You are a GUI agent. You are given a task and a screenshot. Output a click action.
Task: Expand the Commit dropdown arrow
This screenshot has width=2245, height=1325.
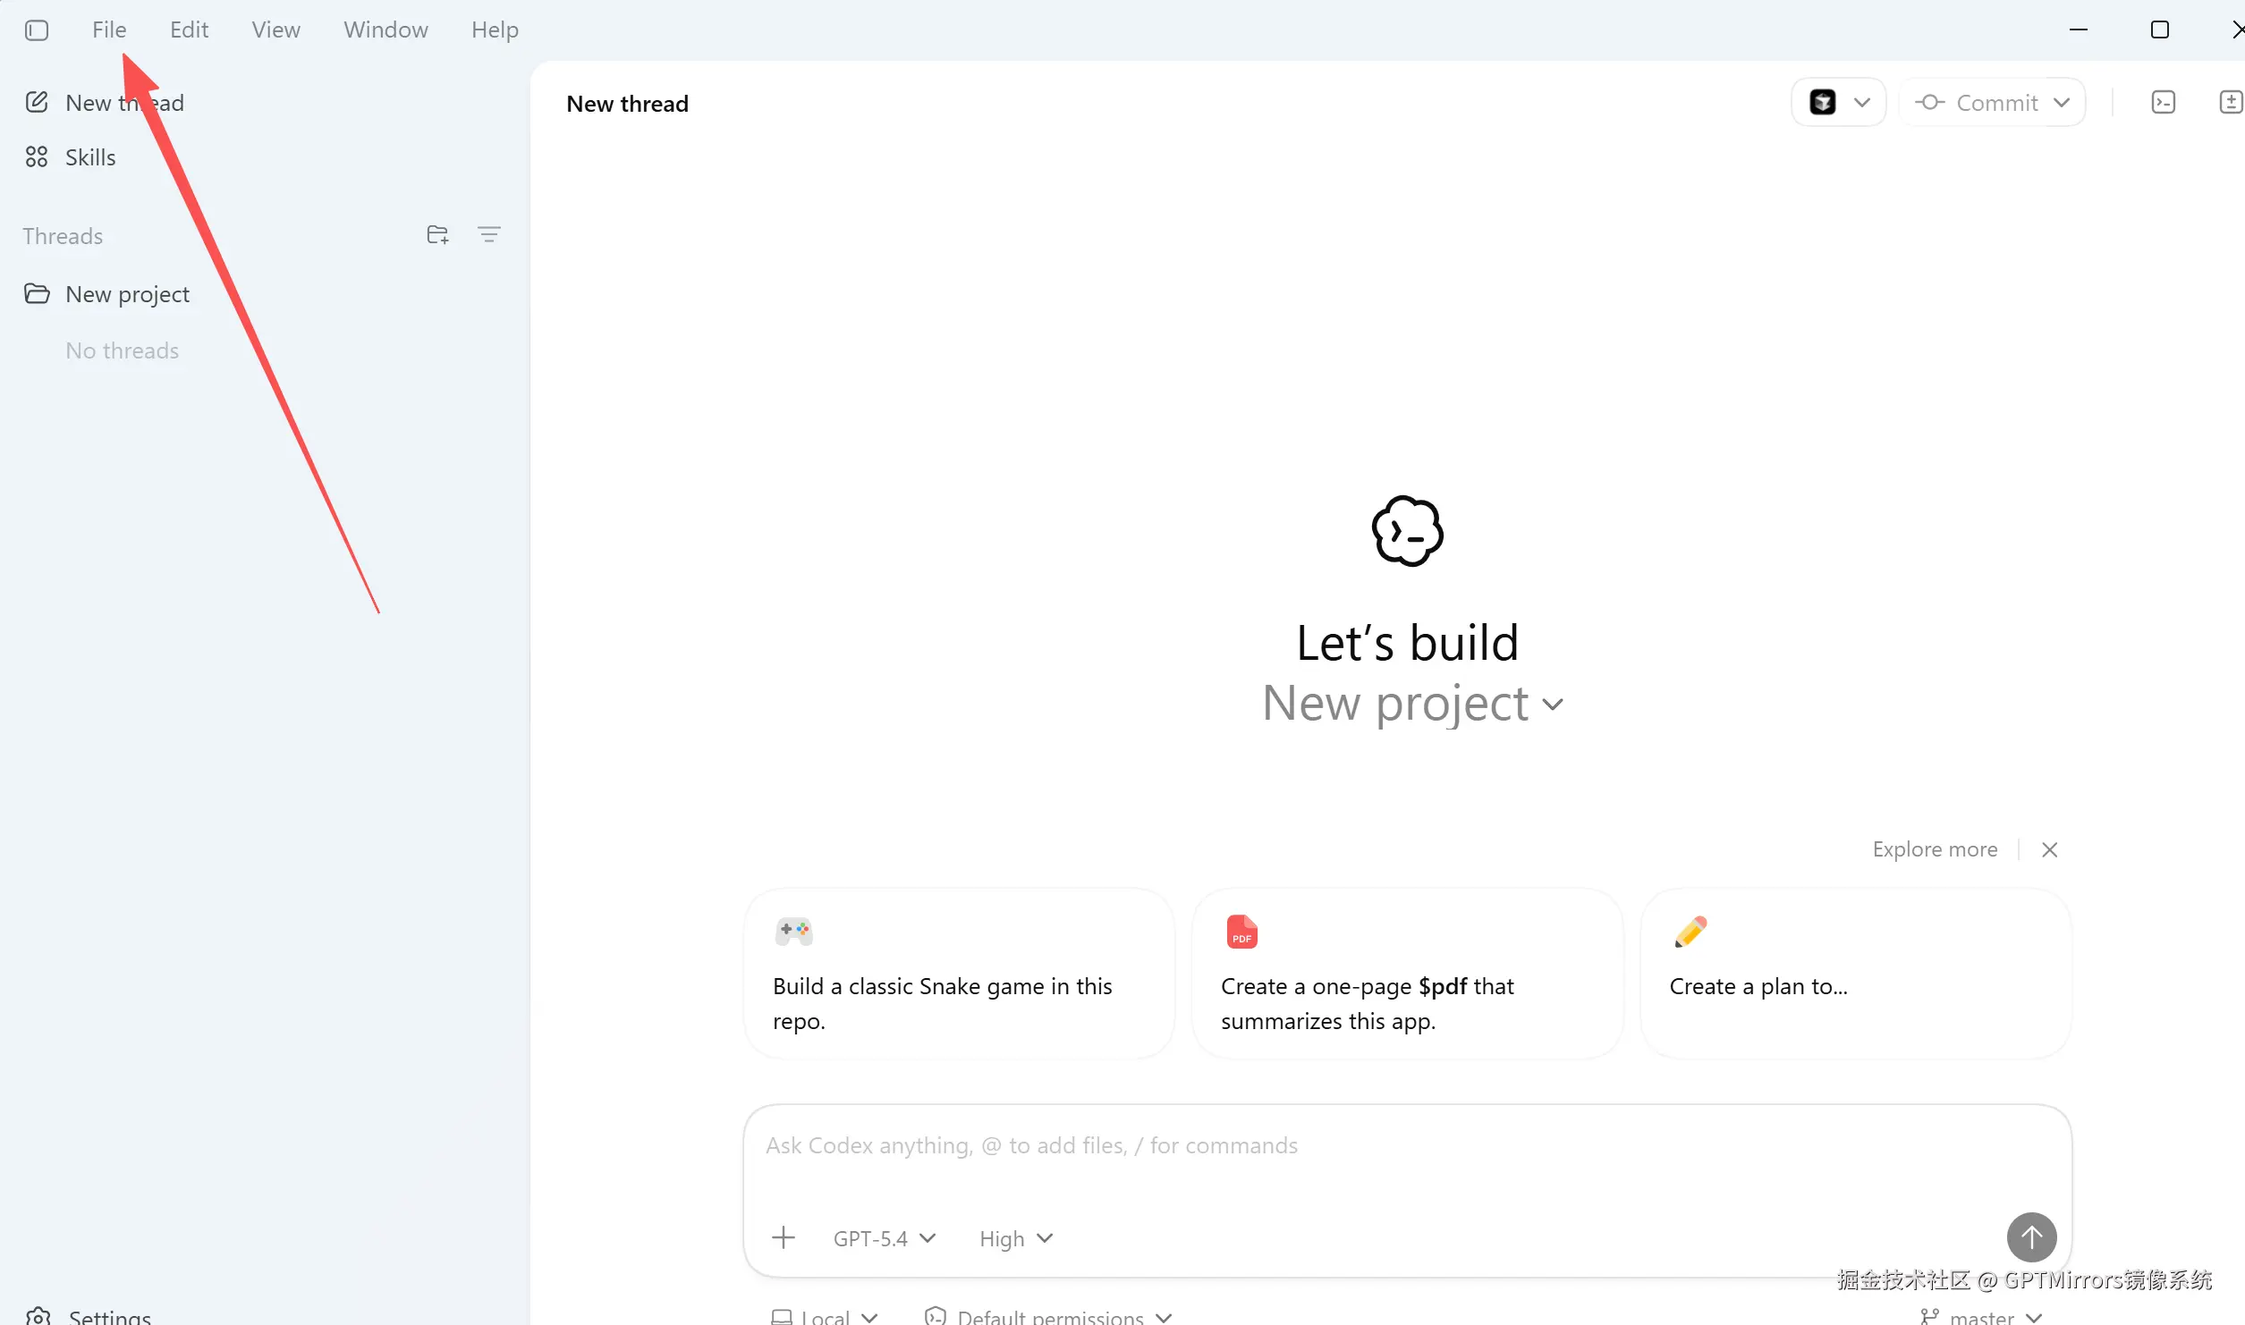2062,103
